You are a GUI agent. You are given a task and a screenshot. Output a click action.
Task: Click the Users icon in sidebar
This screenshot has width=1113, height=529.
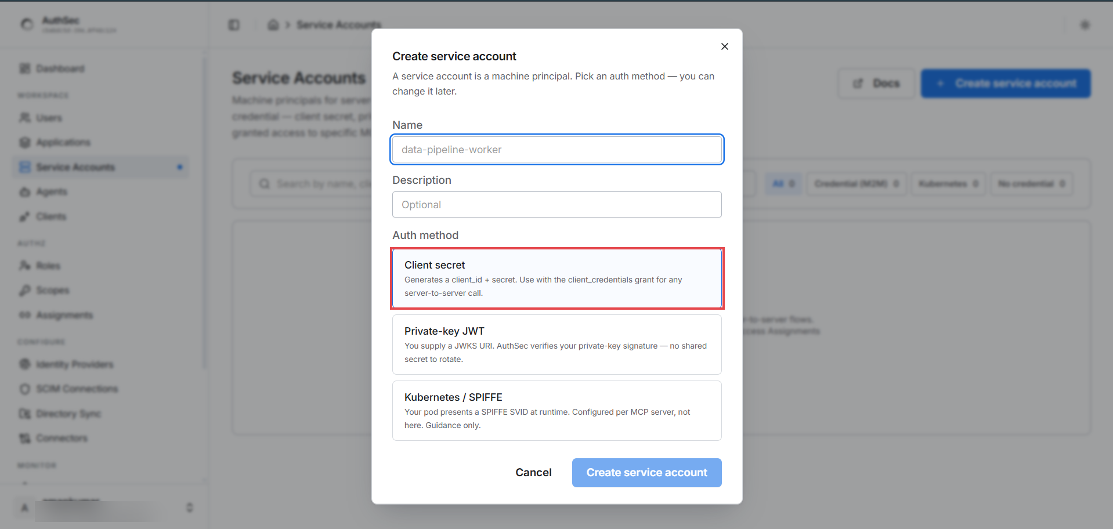click(x=25, y=118)
